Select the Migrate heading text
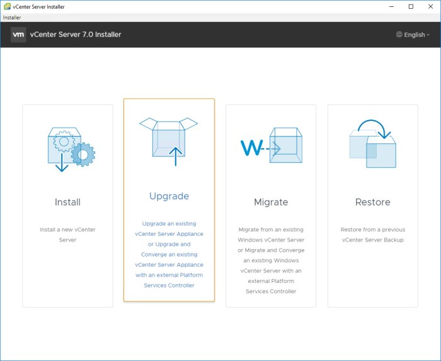 pyautogui.click(x=270, y=202)
